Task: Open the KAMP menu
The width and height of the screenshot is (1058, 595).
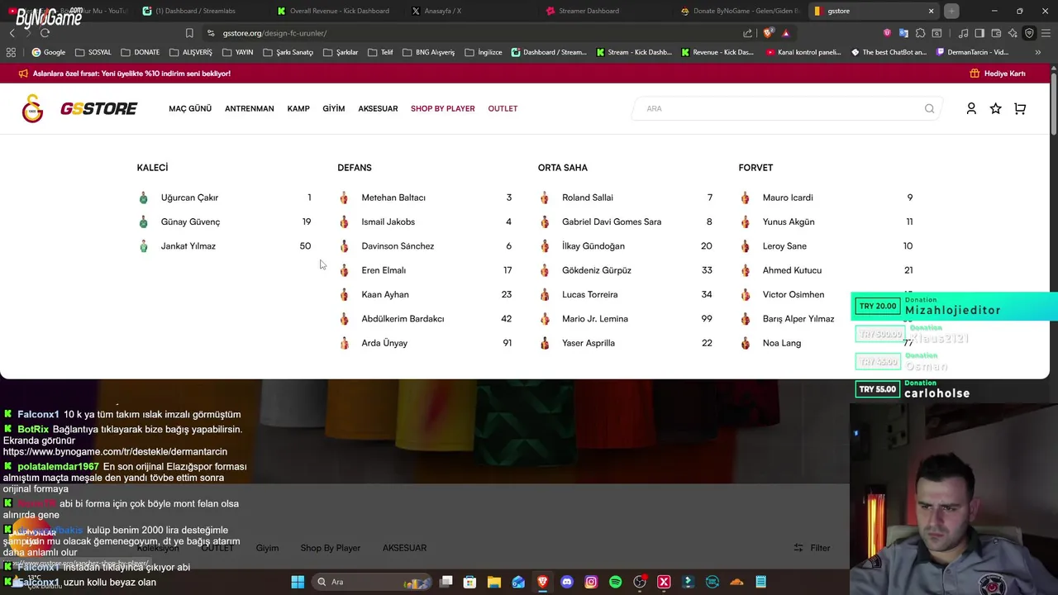Action: [298, 108]
